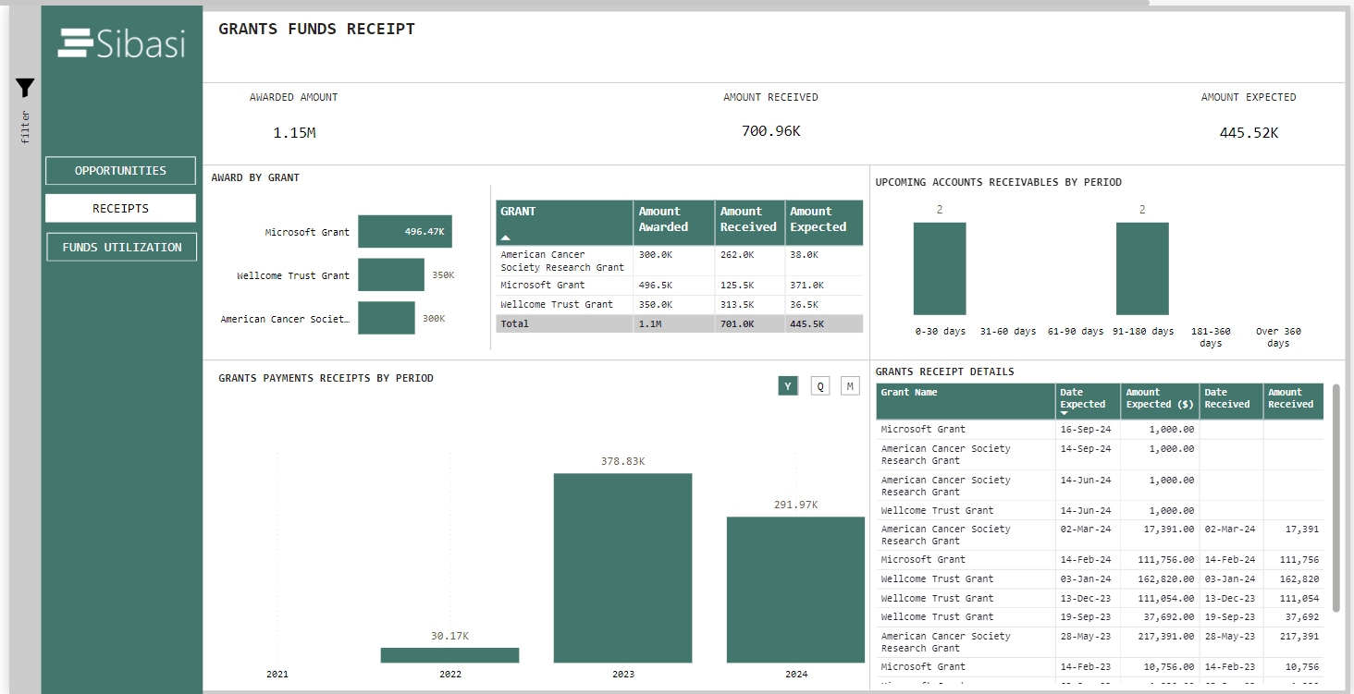Click the receipt details vertical scrollbar
This screenshot has width=1354, height=694.
tap(1336, 497)
